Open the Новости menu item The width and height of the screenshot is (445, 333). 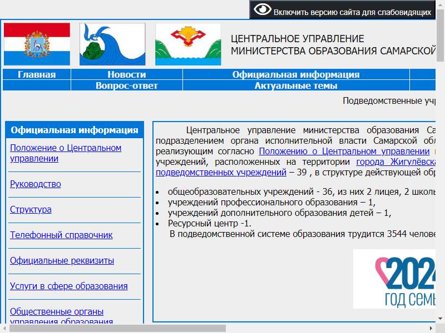point(127,74)
